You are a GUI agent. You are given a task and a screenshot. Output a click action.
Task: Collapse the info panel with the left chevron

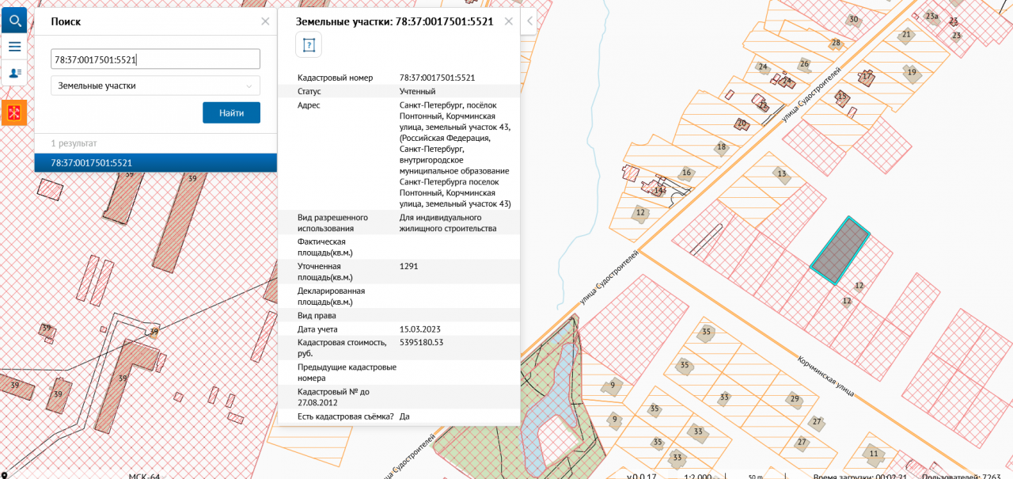coord(529,21)
